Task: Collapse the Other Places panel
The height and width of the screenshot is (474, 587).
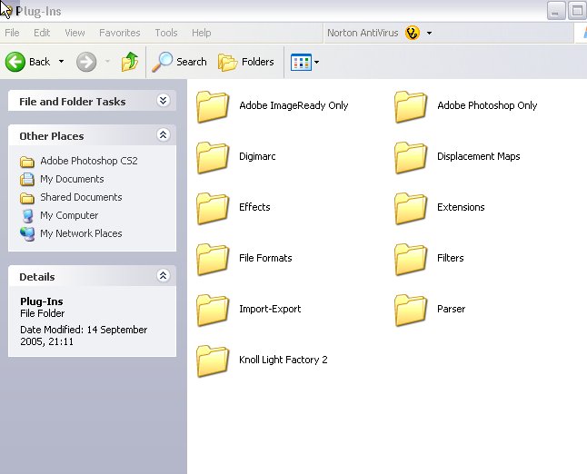Action: (163, 135)
